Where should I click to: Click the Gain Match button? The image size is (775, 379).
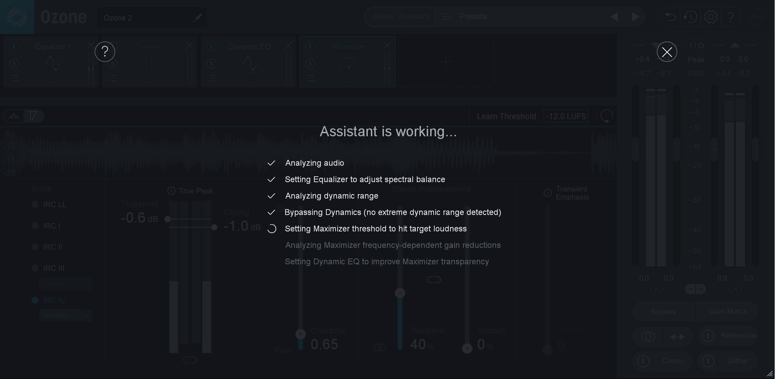point(727,312)
